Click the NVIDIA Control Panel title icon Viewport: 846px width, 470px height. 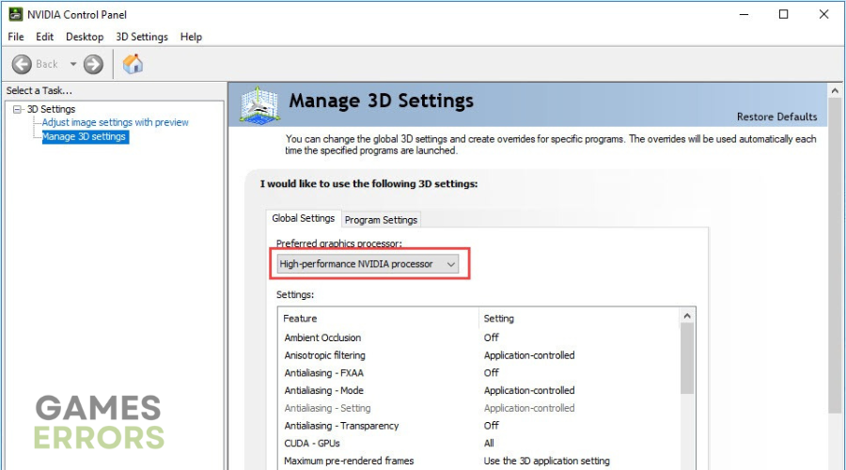tap(16, 14)
